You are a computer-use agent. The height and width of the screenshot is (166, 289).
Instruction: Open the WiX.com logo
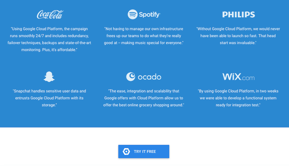(238, 77)
